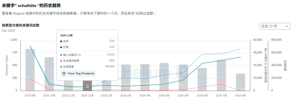Click the 64,420 total search volume value
Screen dimensions: 295x100
coord(110,66)
